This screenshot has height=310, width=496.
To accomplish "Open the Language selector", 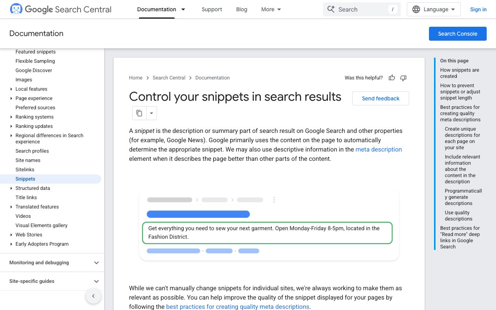I will coord(434,9).
